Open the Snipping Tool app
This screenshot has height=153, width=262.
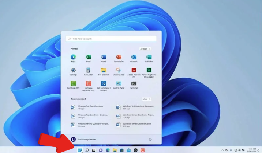coord(119,71)
